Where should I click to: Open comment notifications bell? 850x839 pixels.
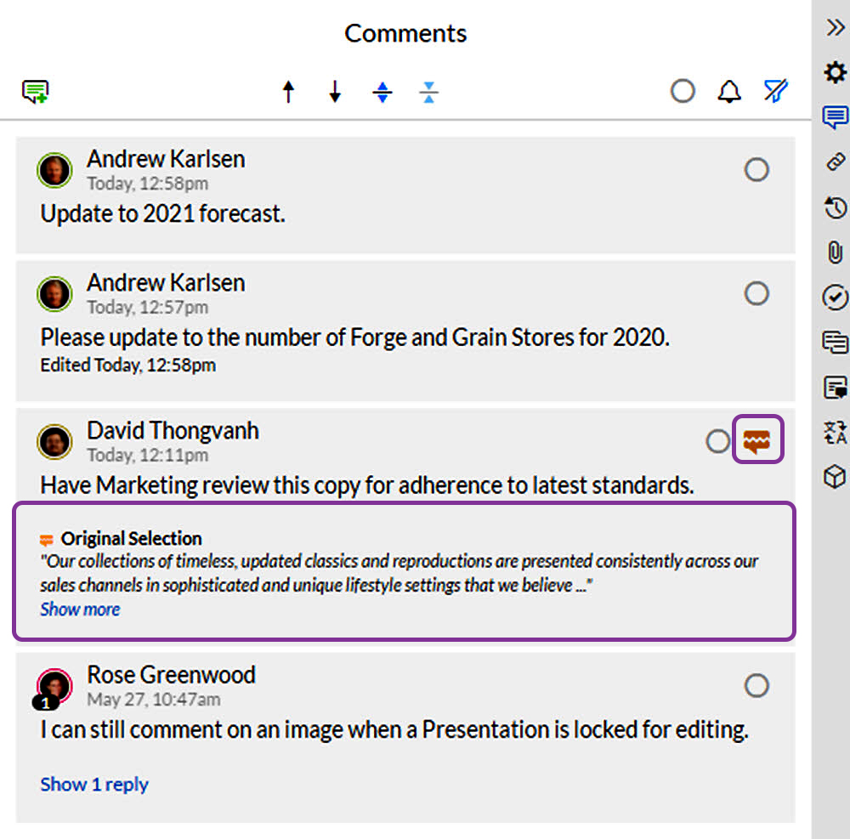click(729, 91)
